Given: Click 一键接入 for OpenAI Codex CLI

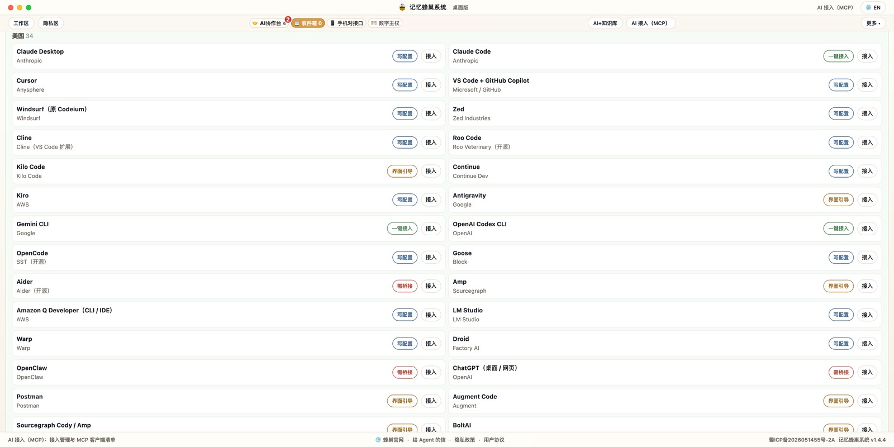Looking at the screenshot, I should 838,229.
